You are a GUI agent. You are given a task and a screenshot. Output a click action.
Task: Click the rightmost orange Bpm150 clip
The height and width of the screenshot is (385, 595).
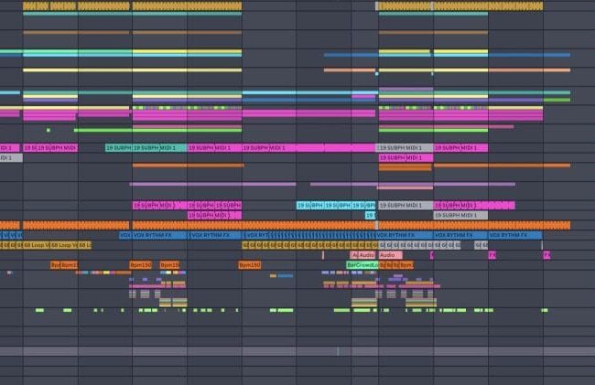249,265
